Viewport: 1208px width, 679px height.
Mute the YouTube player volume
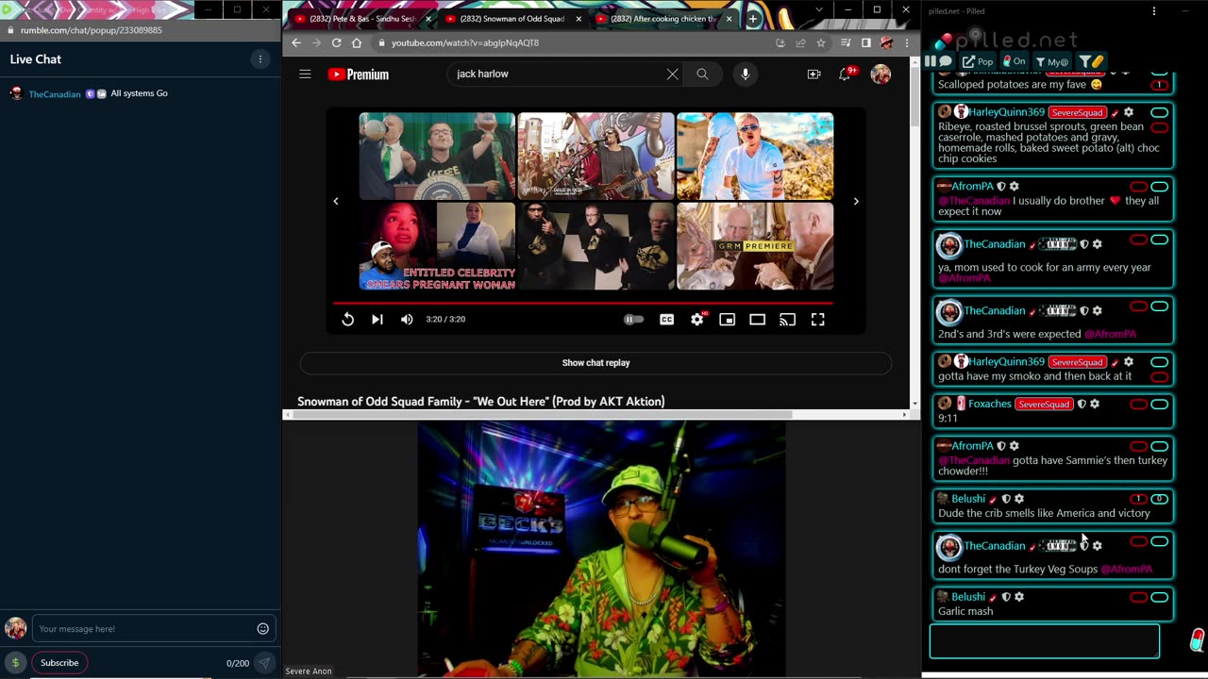point(407,320)
